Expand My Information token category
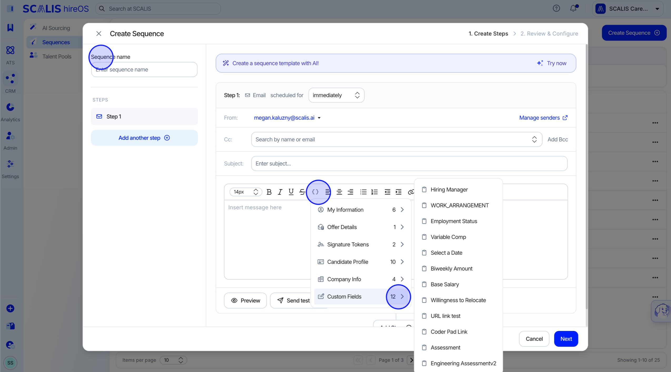 pos(361,210)
